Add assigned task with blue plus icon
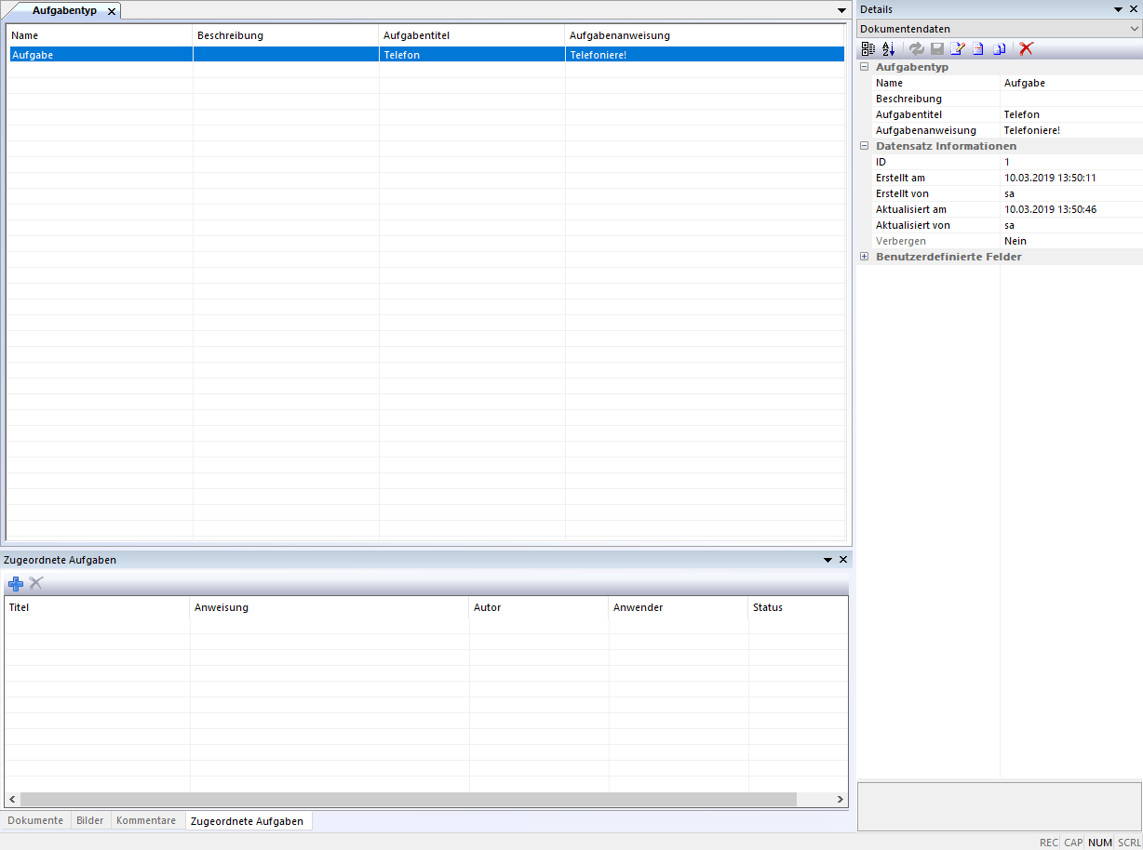Image resolution: width=1143 pixels, height=850 pixels. point(15,583)
